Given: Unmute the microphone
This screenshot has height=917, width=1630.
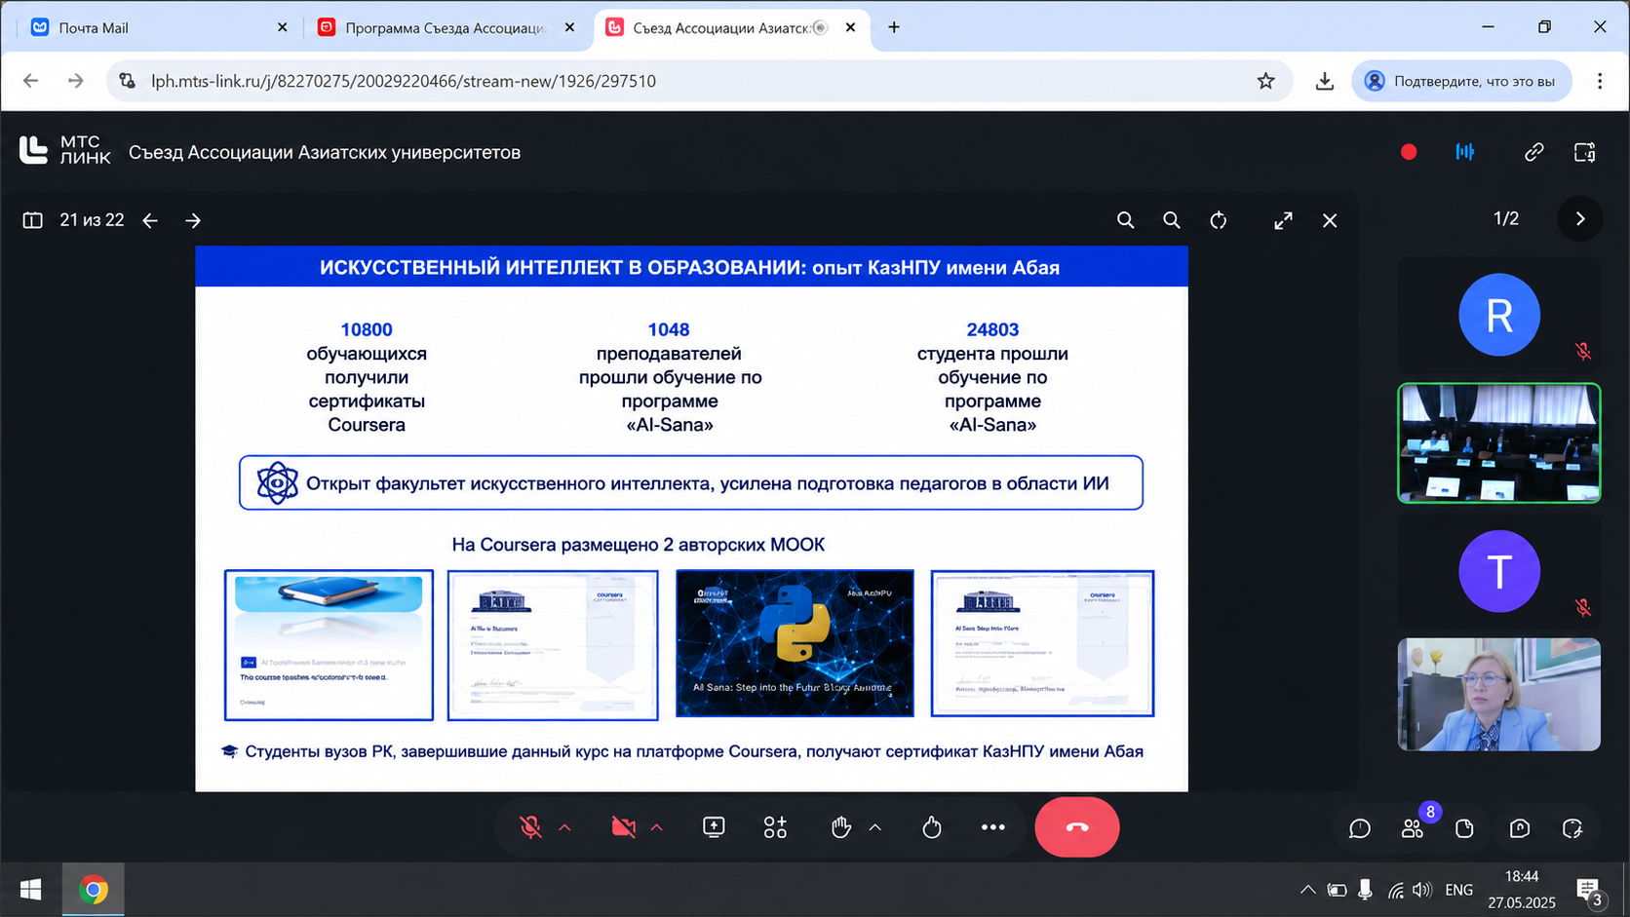Looking at the screenshot, I should tap(530, 827).
